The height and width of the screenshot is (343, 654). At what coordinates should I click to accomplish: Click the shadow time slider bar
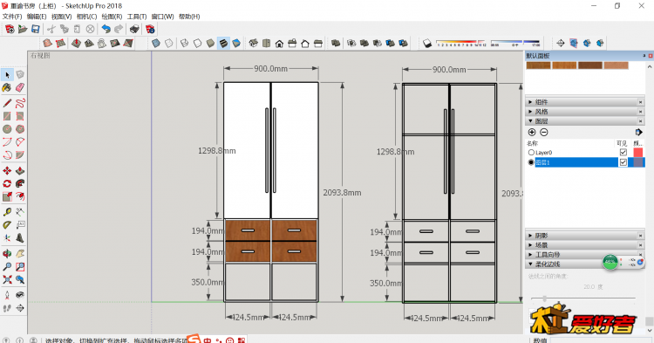click(515, 43)
